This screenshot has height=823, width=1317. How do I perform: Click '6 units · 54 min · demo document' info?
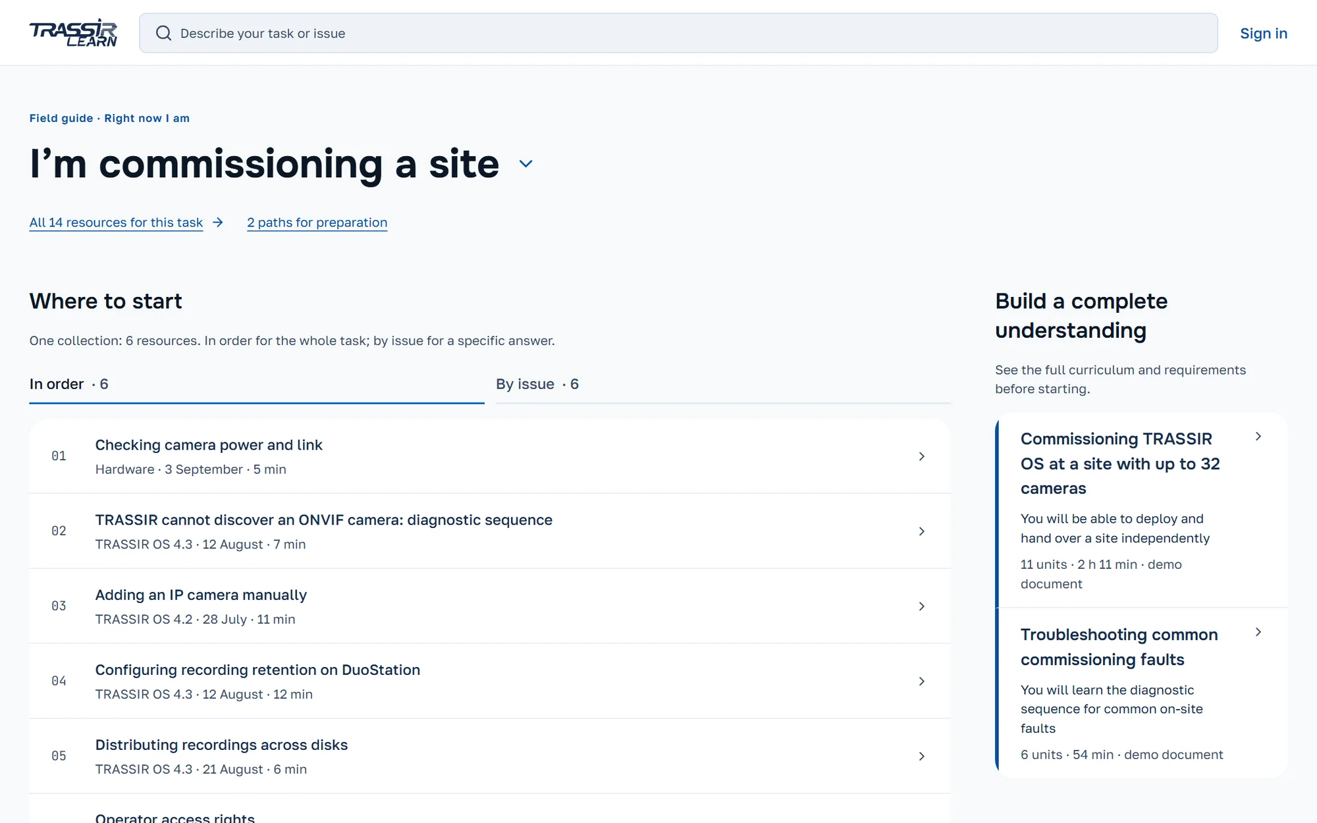click(1122, 755)
